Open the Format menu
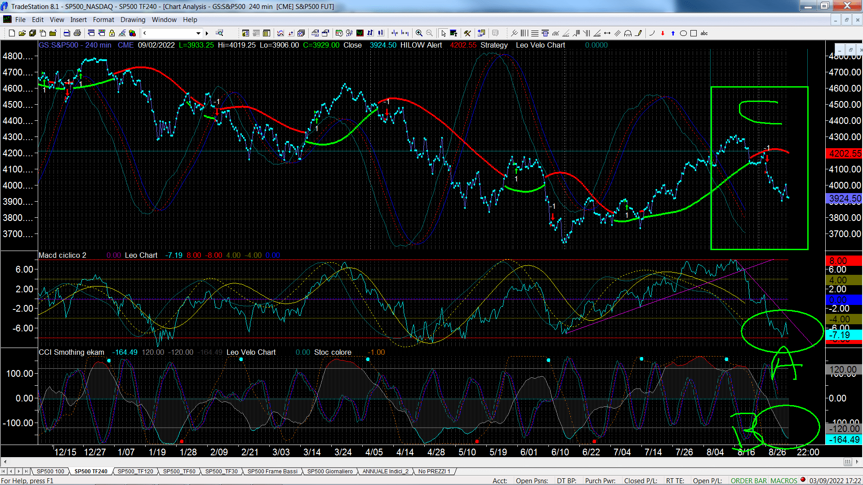The image size is (863, 485). [x=103, y=20]
